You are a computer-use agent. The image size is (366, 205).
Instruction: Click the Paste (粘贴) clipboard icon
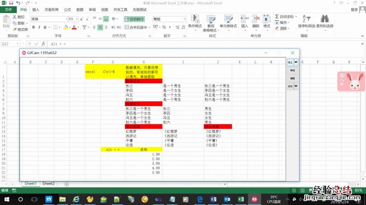(6, 20)
